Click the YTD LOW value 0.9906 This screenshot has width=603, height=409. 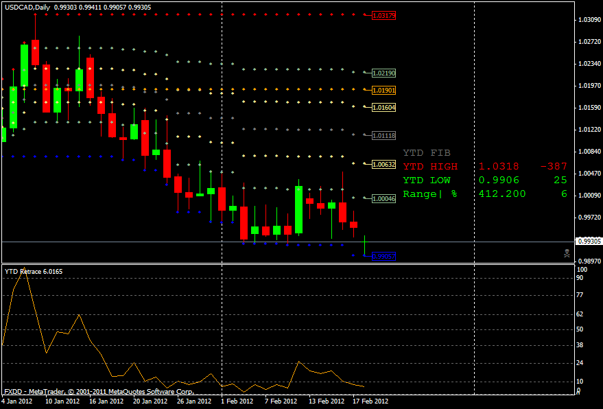(x=499, y=180)
